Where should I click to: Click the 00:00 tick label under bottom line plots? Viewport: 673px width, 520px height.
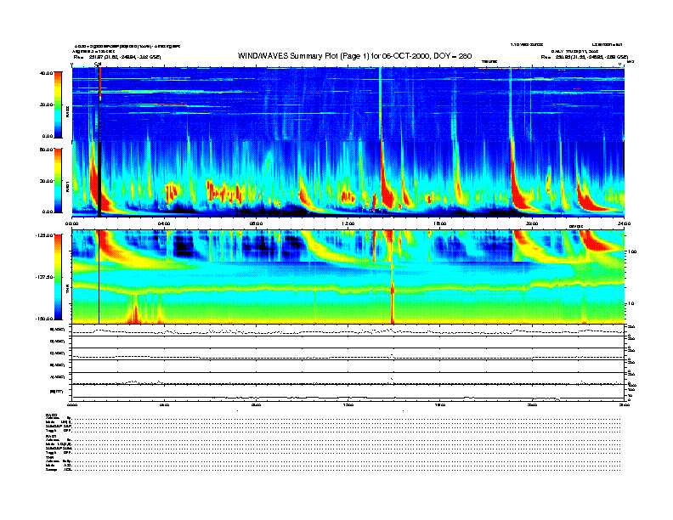72,404
